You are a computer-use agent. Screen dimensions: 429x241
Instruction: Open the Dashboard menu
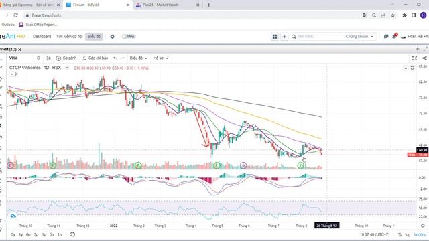42,37
